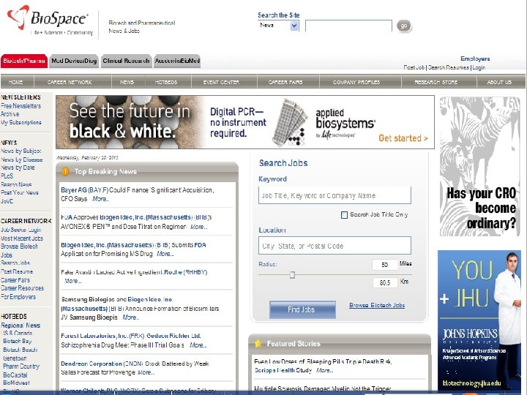Click the For Employers sidebar link
Image resolution: width=527 pixels, height=395 pixels.
18,297
